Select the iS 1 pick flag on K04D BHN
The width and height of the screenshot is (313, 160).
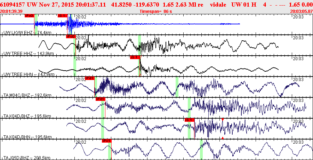coord(189,120)
